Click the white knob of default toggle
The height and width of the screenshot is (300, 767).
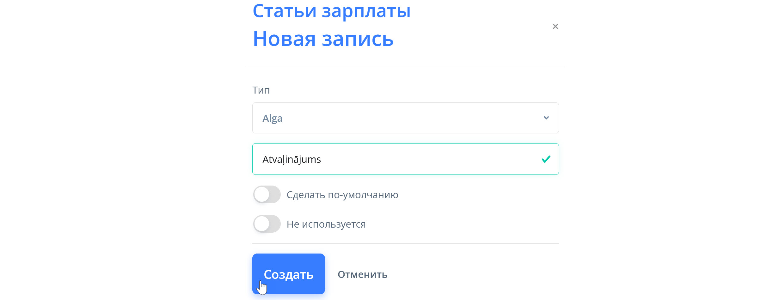(262, 194)
